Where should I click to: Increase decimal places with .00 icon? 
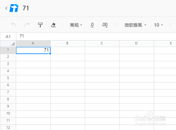coord(105,25)
